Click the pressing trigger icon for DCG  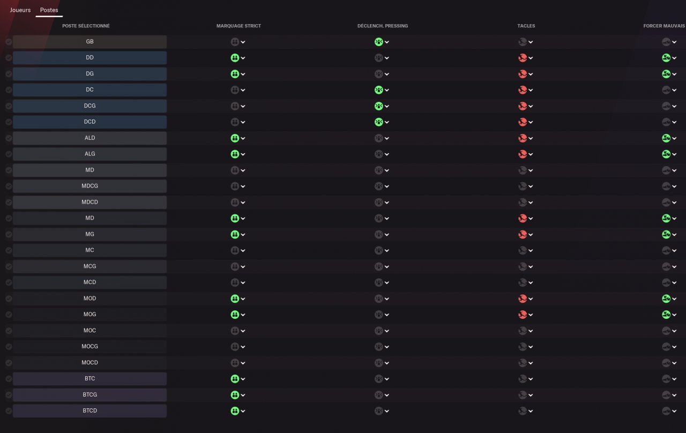(x=379, y=106)
